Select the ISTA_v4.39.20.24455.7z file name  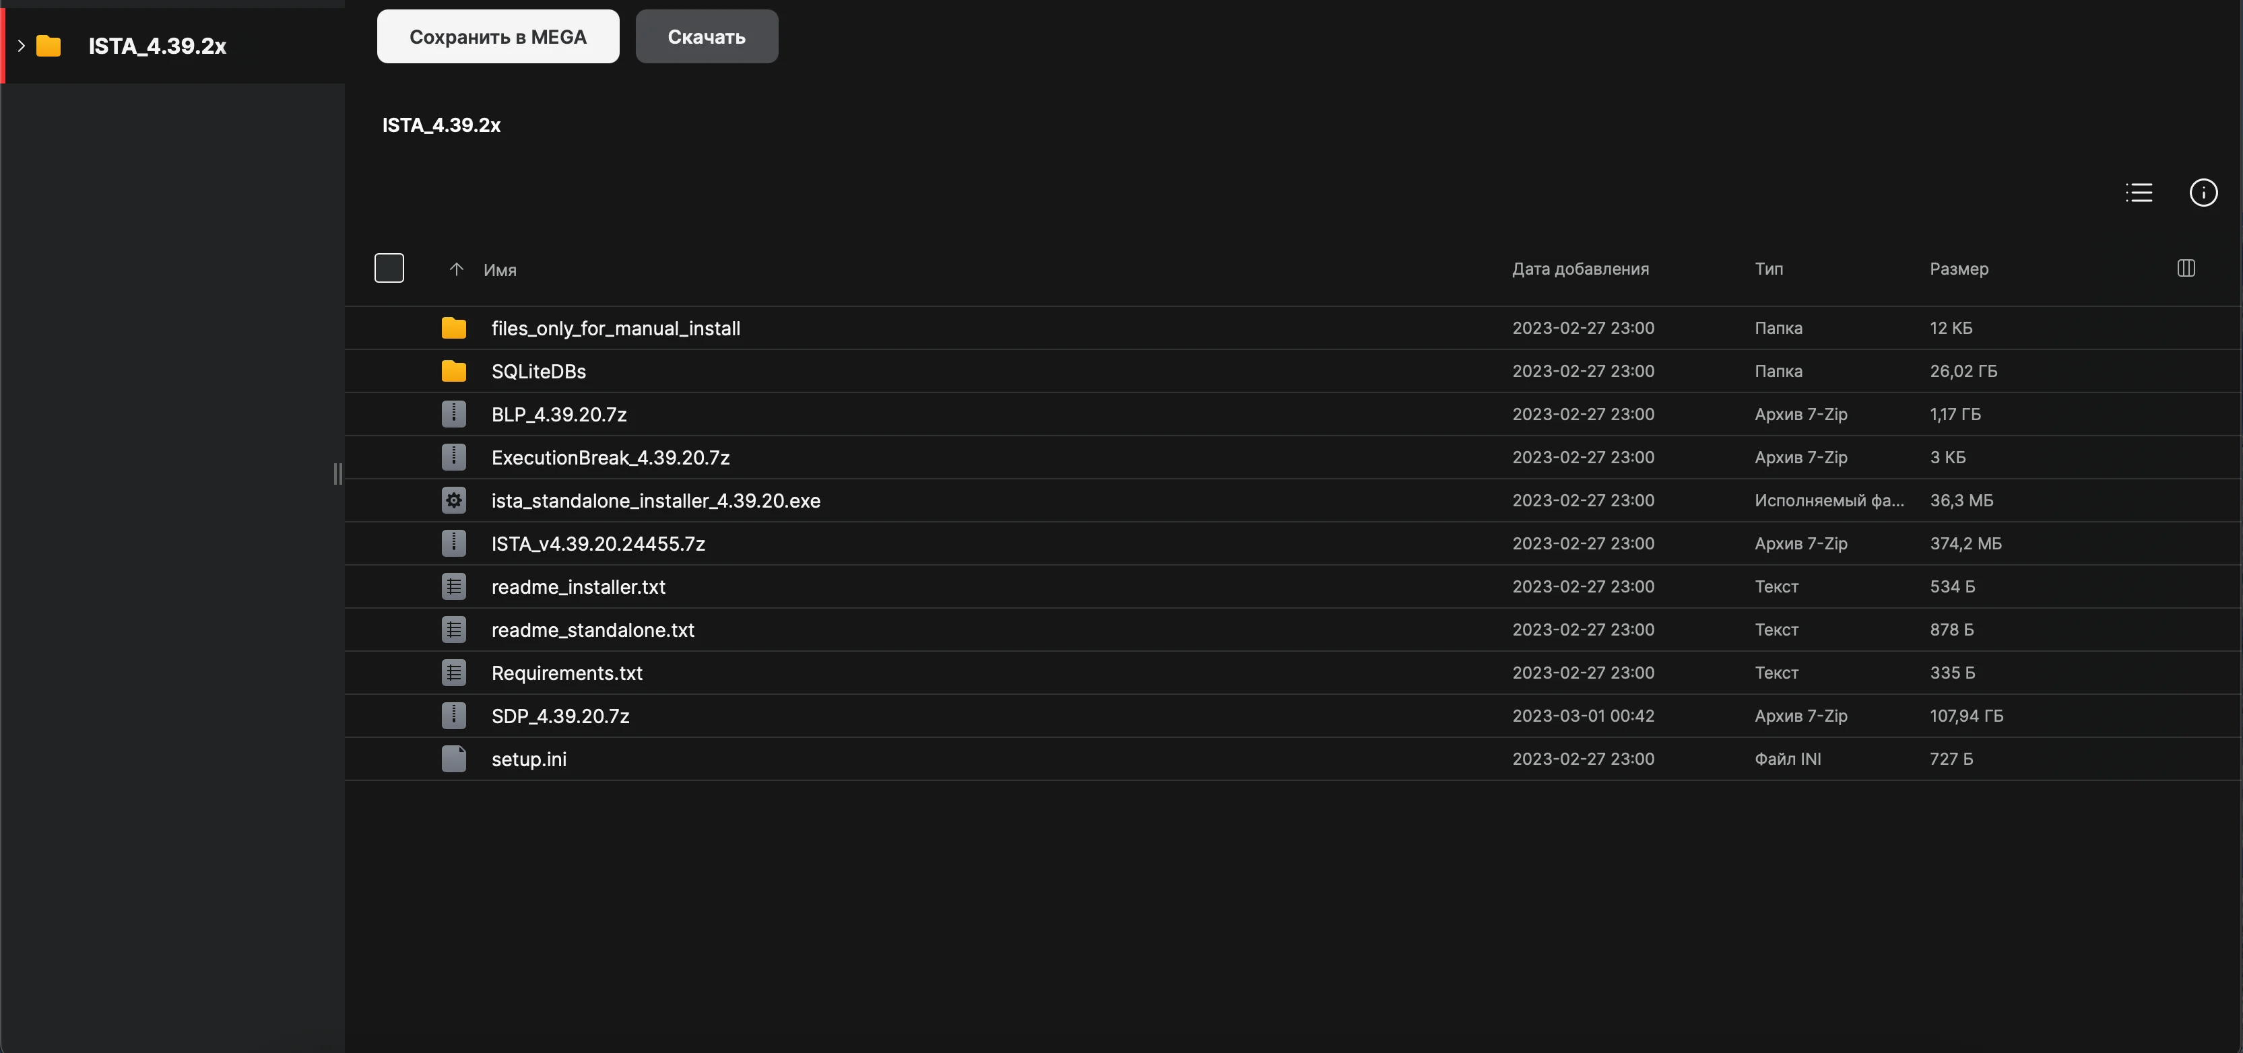coord(598,544)
